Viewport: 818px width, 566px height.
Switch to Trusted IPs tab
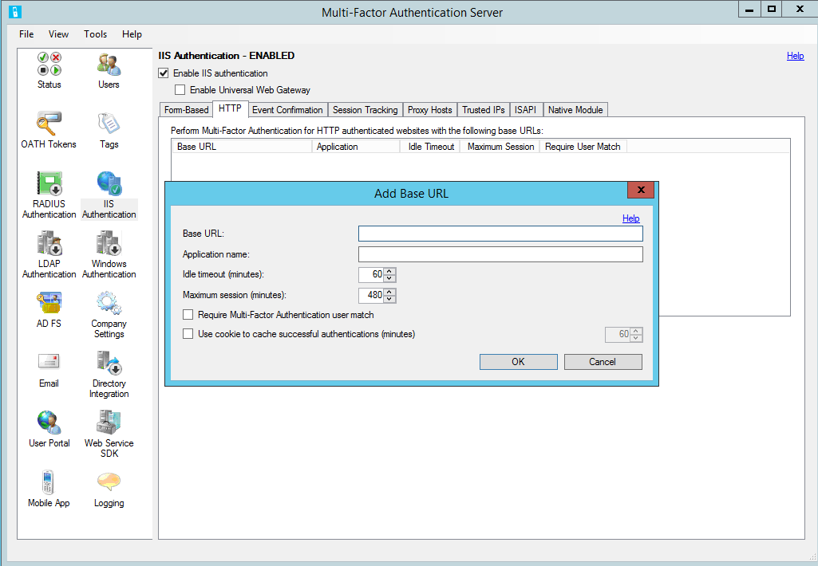click(x=484, y=110)
